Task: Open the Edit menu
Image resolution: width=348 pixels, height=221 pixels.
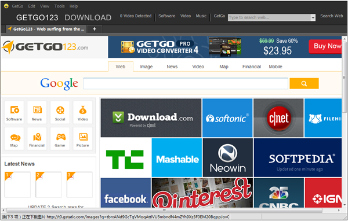Action: [31, 6]
